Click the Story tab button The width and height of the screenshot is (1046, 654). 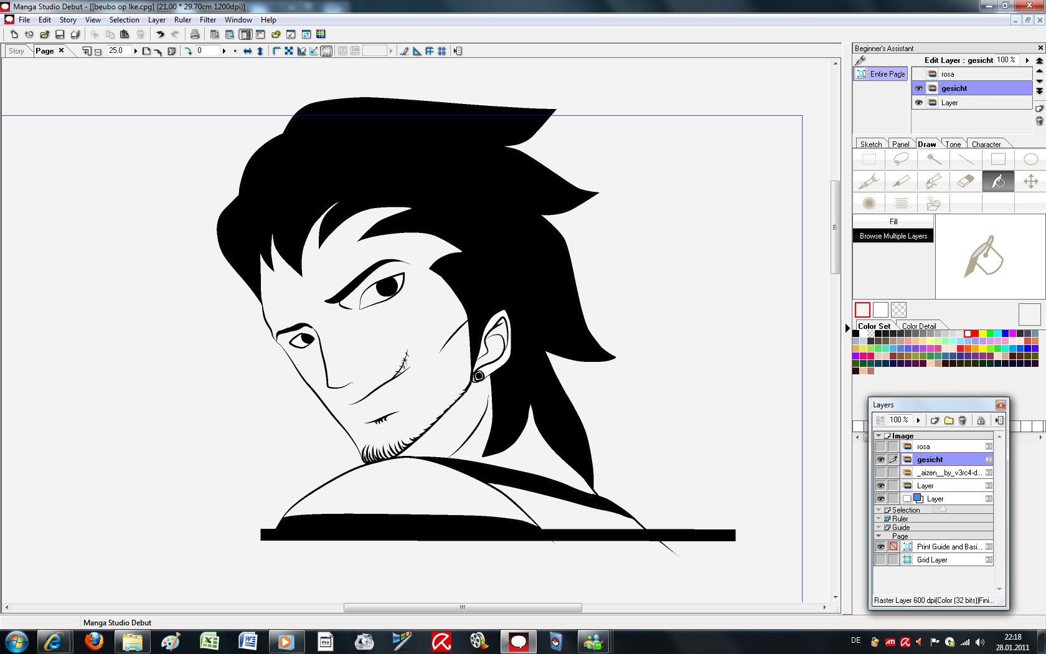[17, 51]
